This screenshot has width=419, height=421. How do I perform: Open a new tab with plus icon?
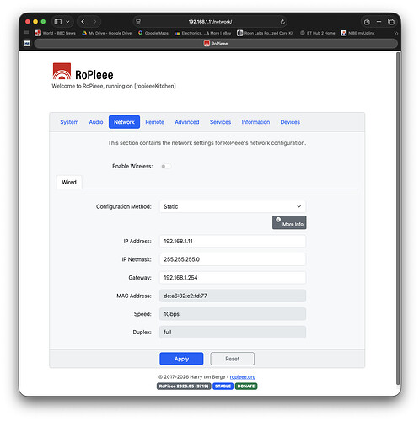point(379,21)
